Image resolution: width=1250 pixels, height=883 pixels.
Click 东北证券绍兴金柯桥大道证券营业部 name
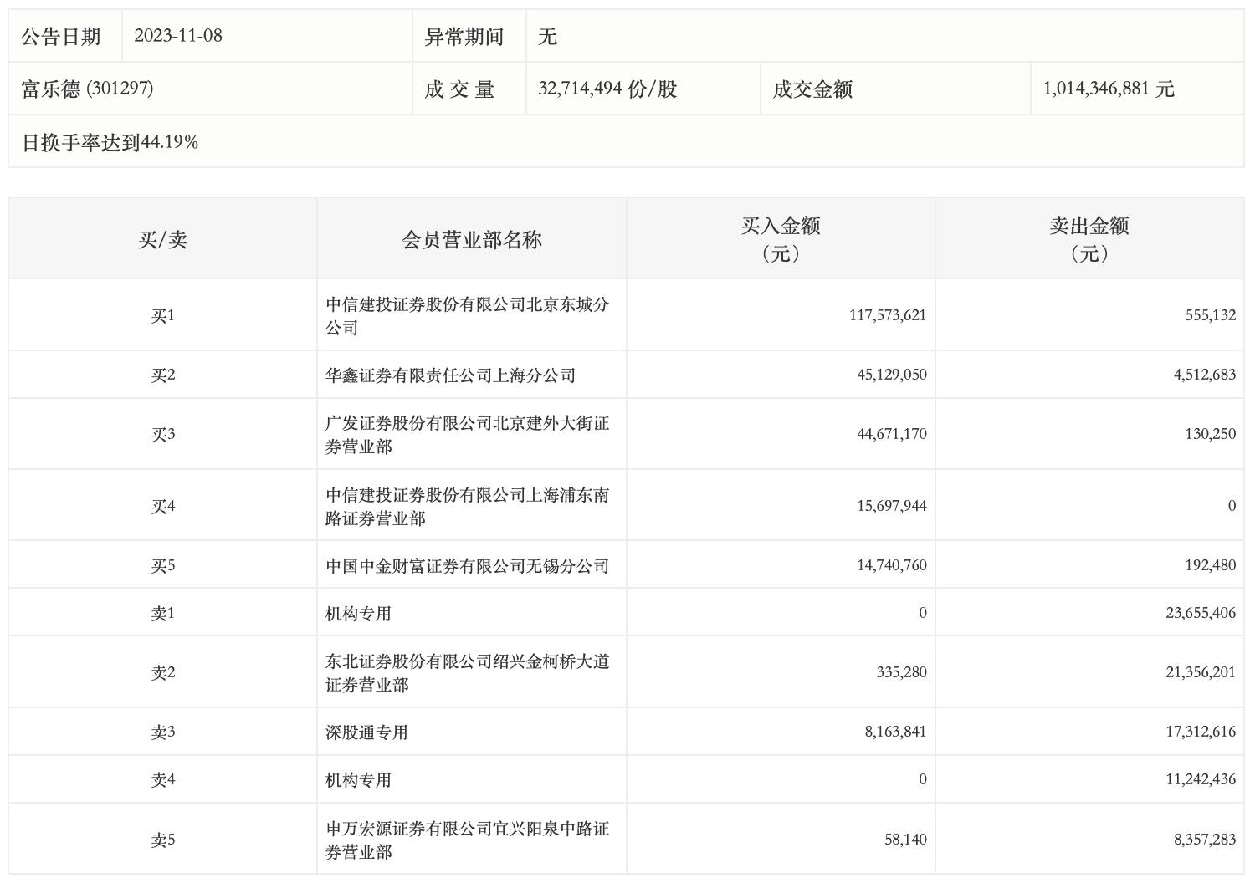pyautogui.click(x=467, y=672)
